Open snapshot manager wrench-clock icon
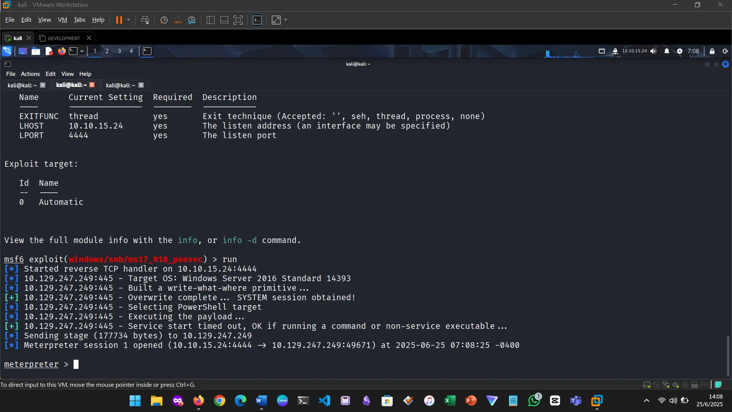This screenshot has height=412, width=732. coord(192,20)
